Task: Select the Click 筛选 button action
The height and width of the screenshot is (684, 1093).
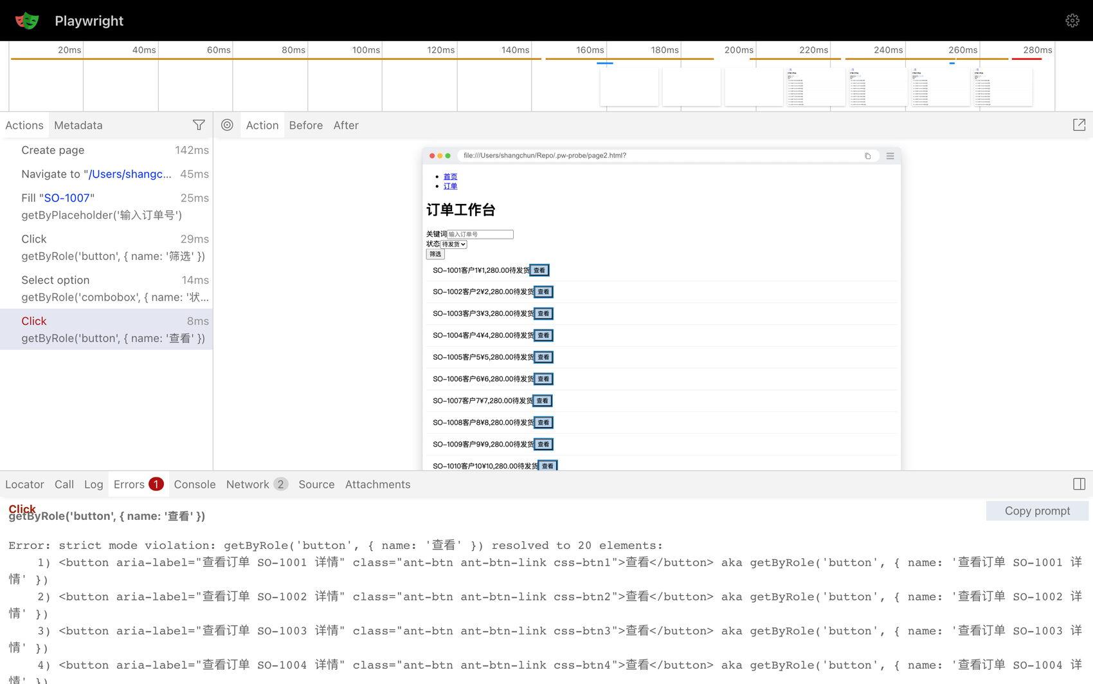Action: (106, 247)
